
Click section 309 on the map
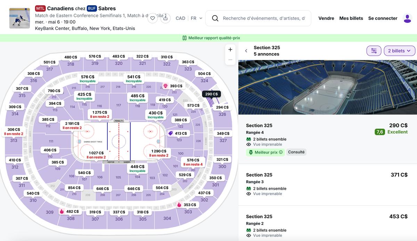click(50, 212)
